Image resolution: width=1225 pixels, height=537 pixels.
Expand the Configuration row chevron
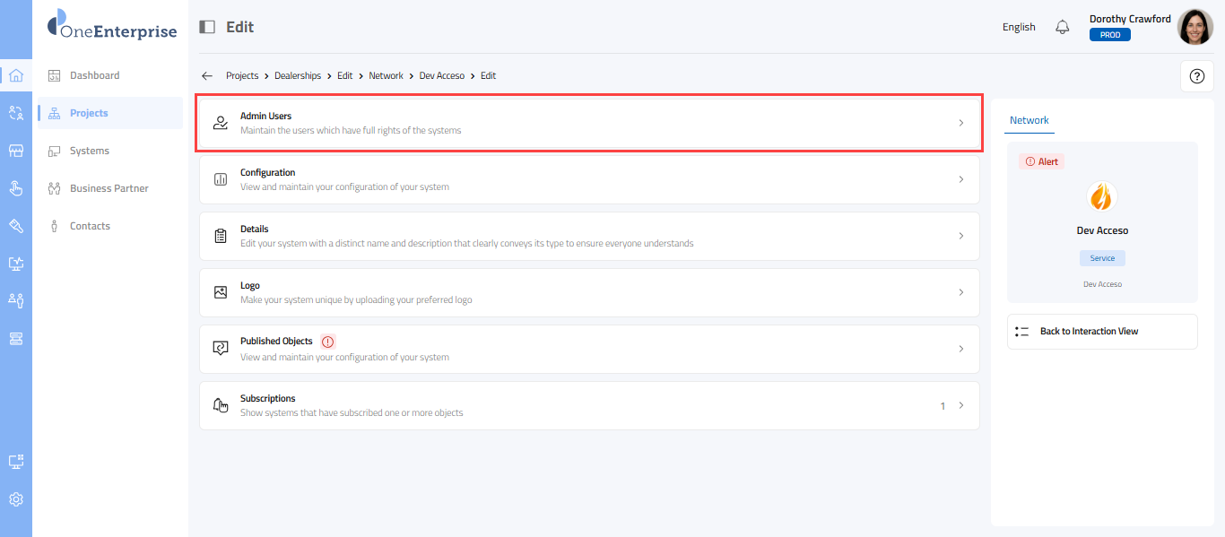pos(961,179)
